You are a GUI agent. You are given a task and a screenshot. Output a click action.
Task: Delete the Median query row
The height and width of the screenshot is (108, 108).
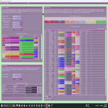(41, 92)
